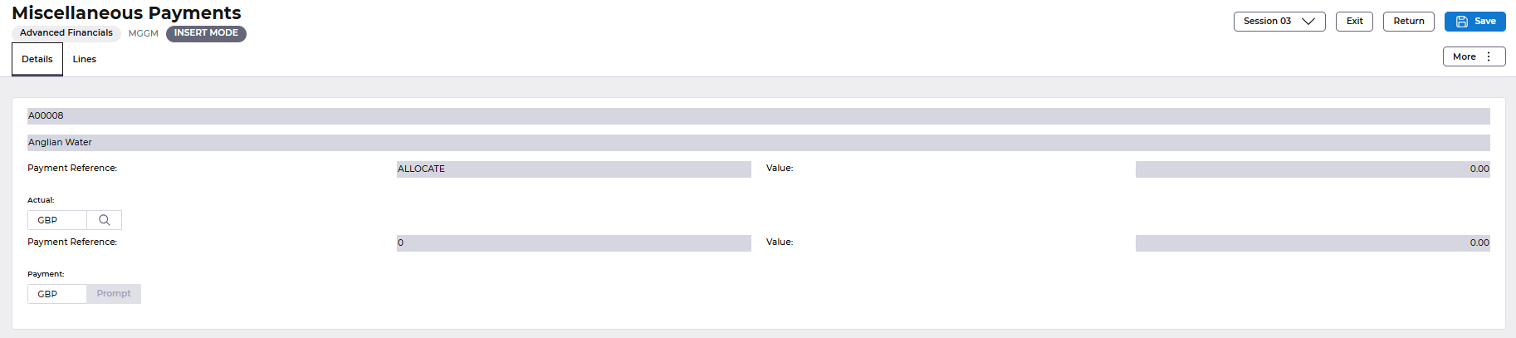Click the floppy disk icon on Save

click(x=1462, y=22)
